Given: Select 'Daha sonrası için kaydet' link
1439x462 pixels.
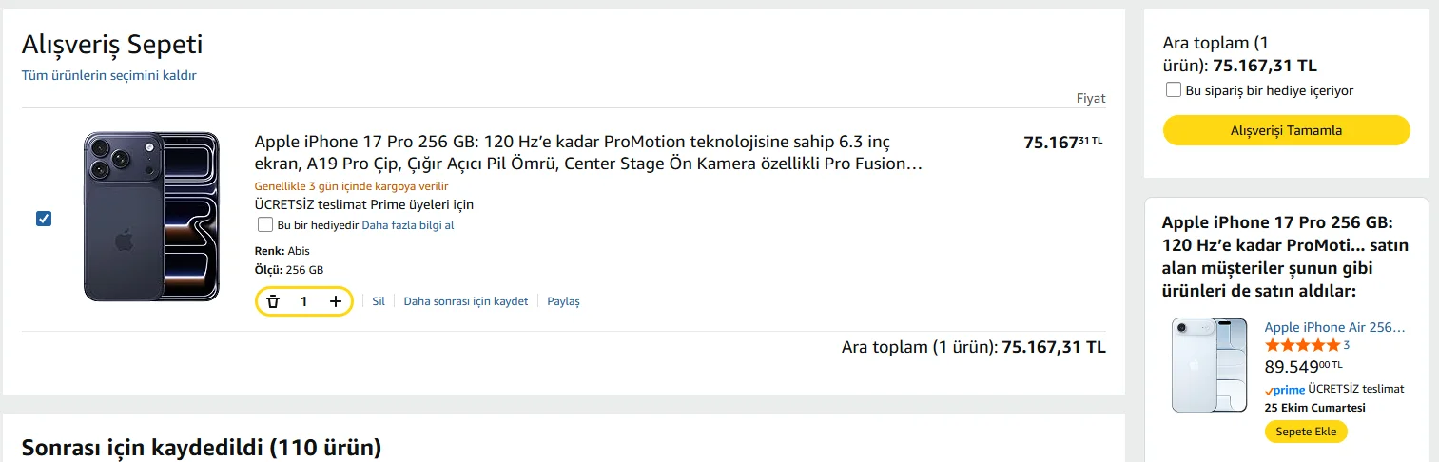Looking at the screenshot, I should coord(466,301).
